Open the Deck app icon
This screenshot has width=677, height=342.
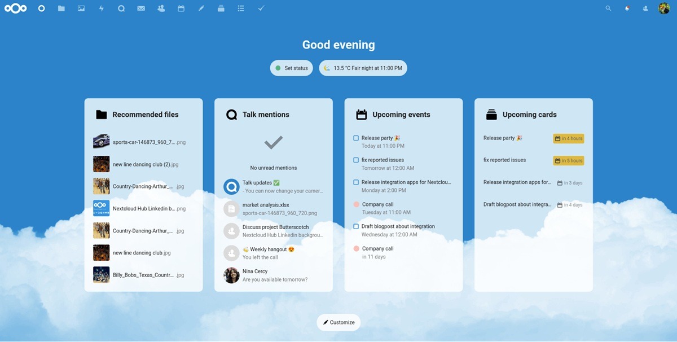click(x=221, y=8)
